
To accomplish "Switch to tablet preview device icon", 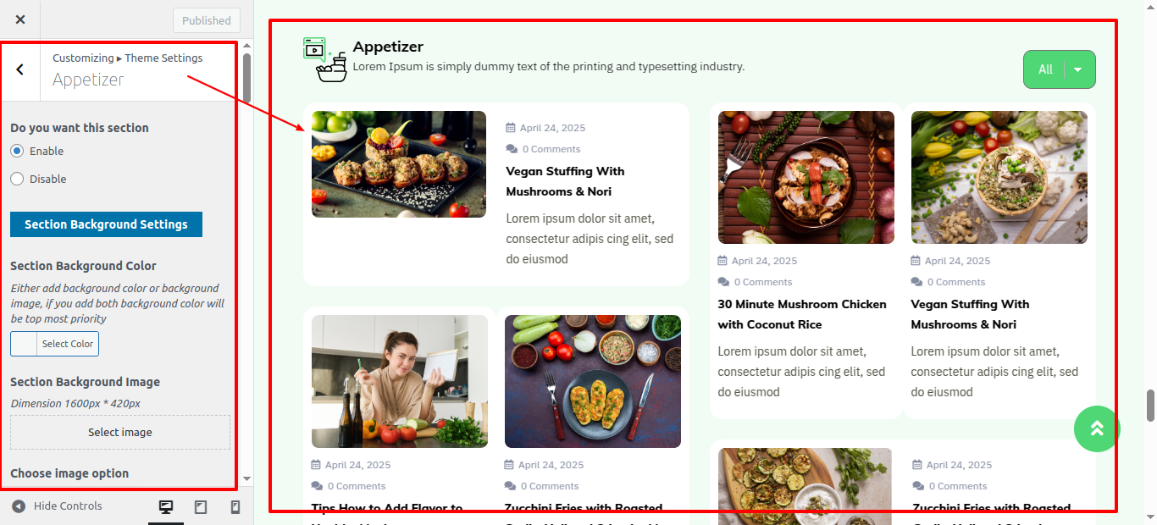I will click(201, 507).
